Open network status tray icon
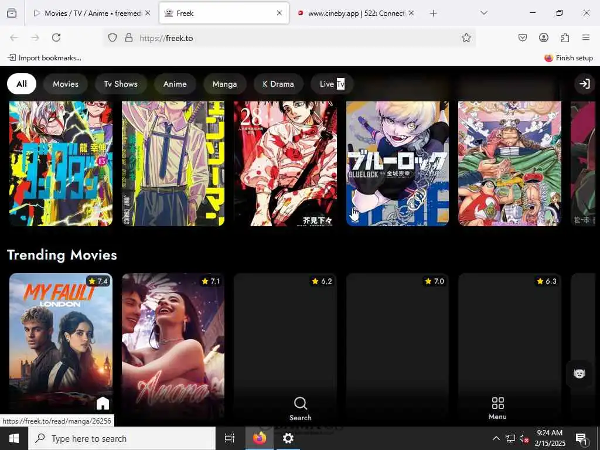Image resolution: width=600 pixels, height=450 pixels. (x=510, y=438)
